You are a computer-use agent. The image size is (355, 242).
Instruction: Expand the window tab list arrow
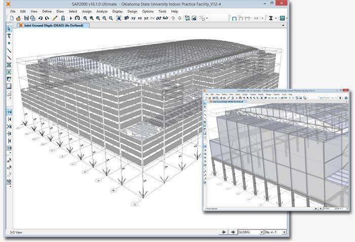click(x=283, y=25)
